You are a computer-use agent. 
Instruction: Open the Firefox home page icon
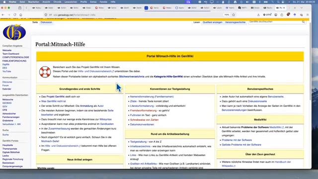click(21, 15)
